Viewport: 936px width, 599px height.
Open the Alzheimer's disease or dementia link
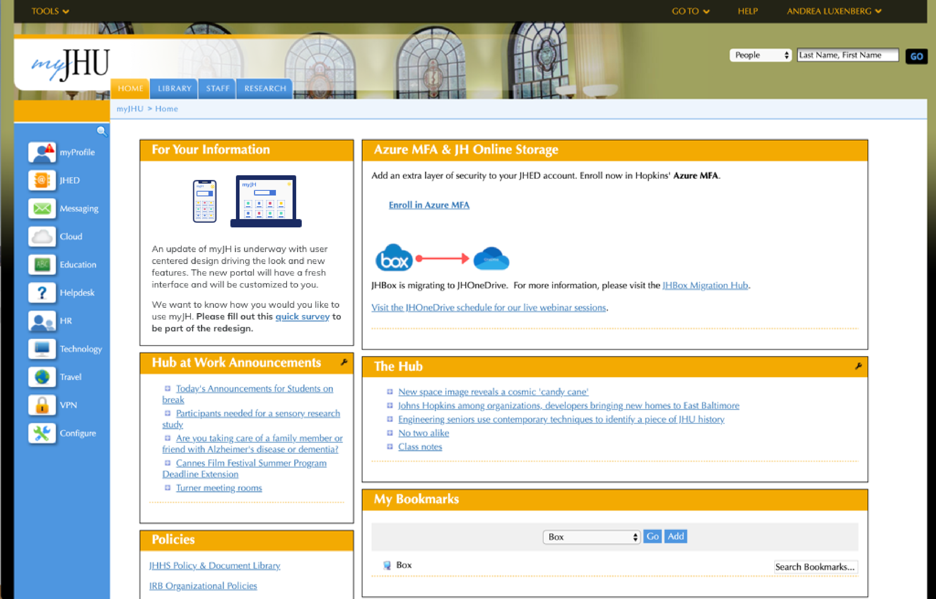[x=252, y=443]
